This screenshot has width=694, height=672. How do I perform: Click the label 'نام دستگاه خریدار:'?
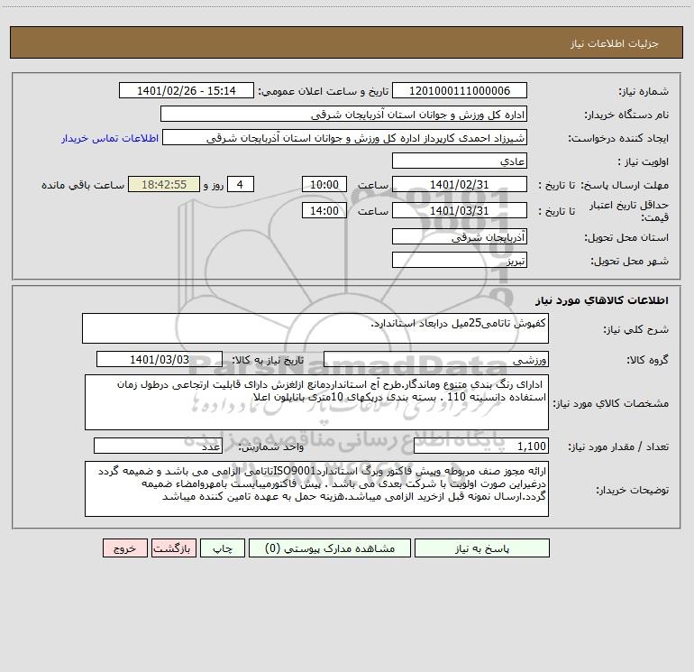(x=626, y=115)
